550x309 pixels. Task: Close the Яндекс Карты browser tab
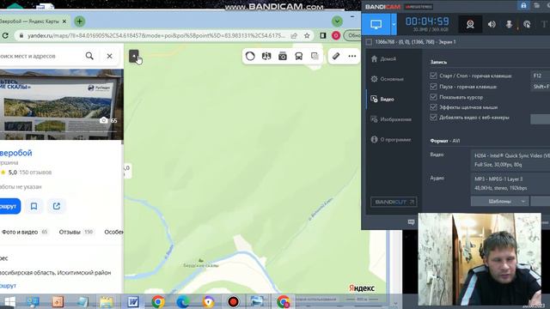(64, 21)
